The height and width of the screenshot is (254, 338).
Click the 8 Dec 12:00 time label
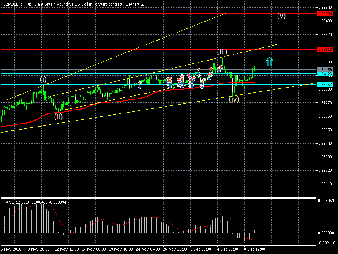(254, 249)
